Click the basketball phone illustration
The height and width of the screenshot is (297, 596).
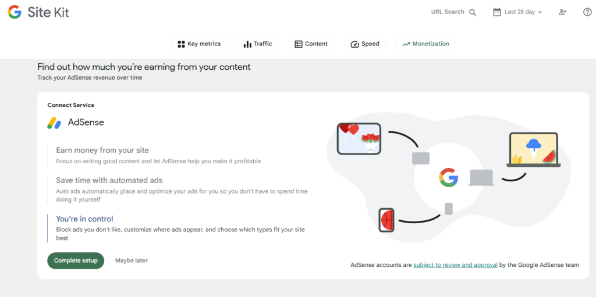click(386, 220)
